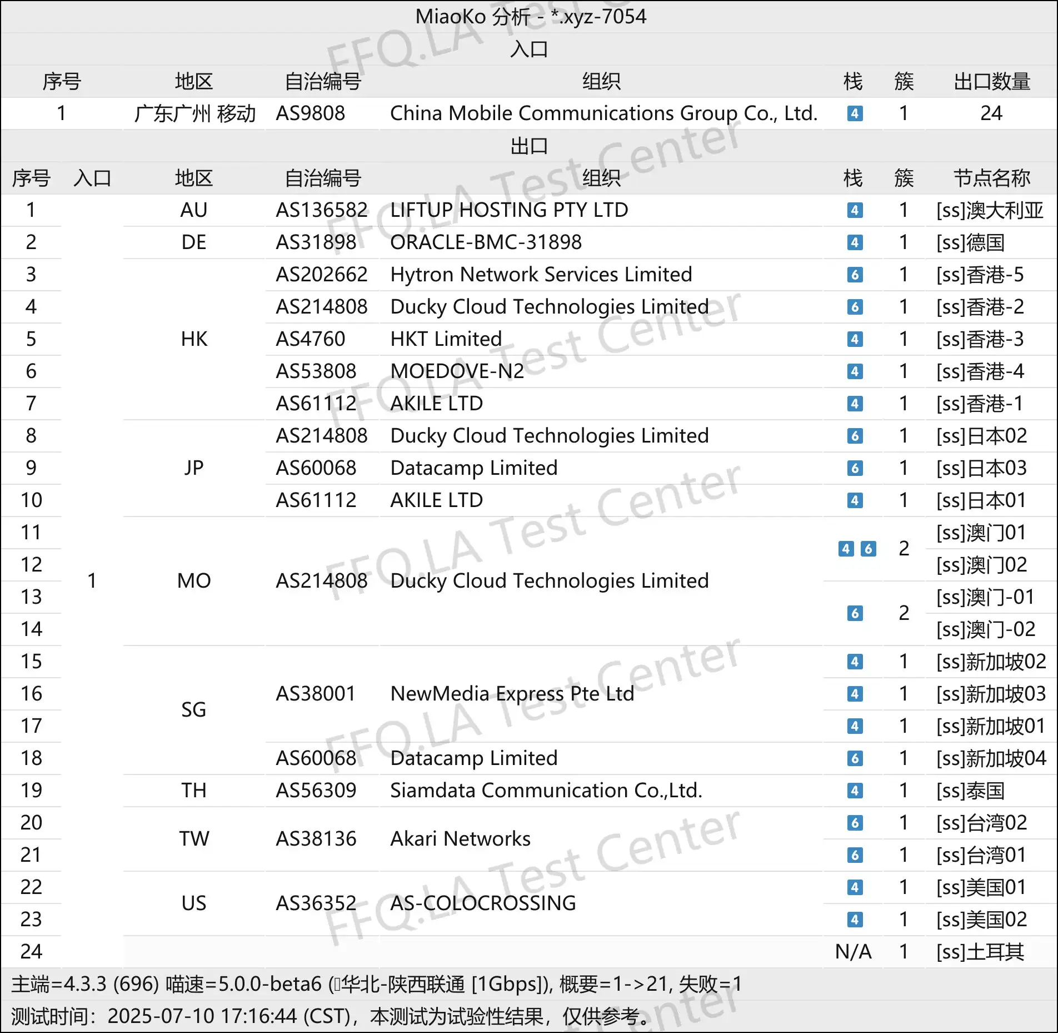The height and width of the screenshot is (1033, 1058).
Task: Click the organization 'AS-COLOCROSSING'
Action: click(483, 903)
